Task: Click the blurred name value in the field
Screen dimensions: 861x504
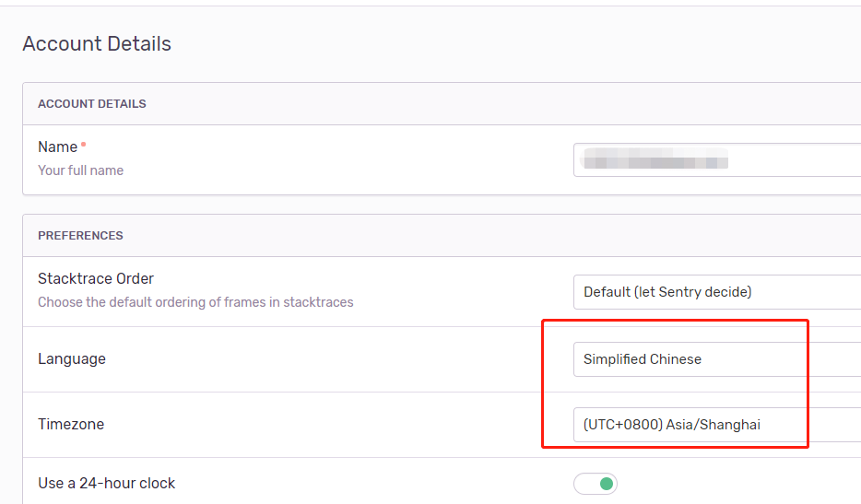Action: click(x=656, y=158)
